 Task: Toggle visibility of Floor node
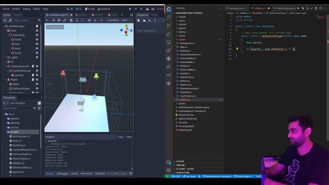[x=37, y=31]
